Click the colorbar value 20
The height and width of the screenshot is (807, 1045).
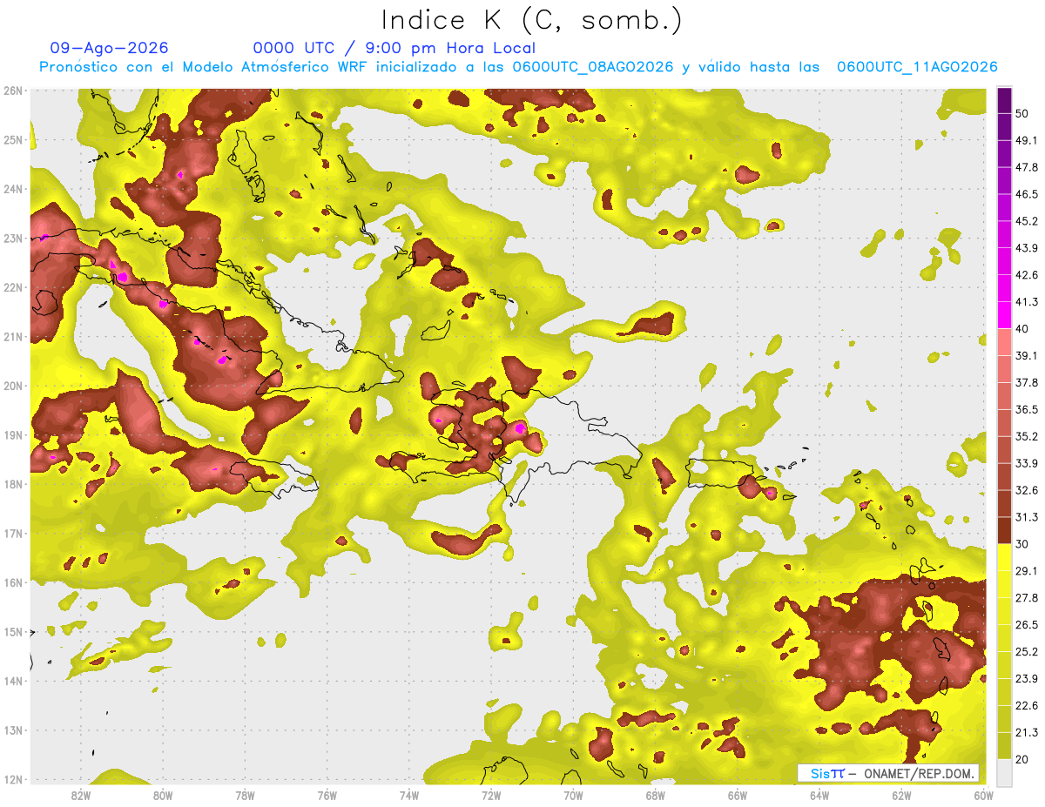[1023, 758]
